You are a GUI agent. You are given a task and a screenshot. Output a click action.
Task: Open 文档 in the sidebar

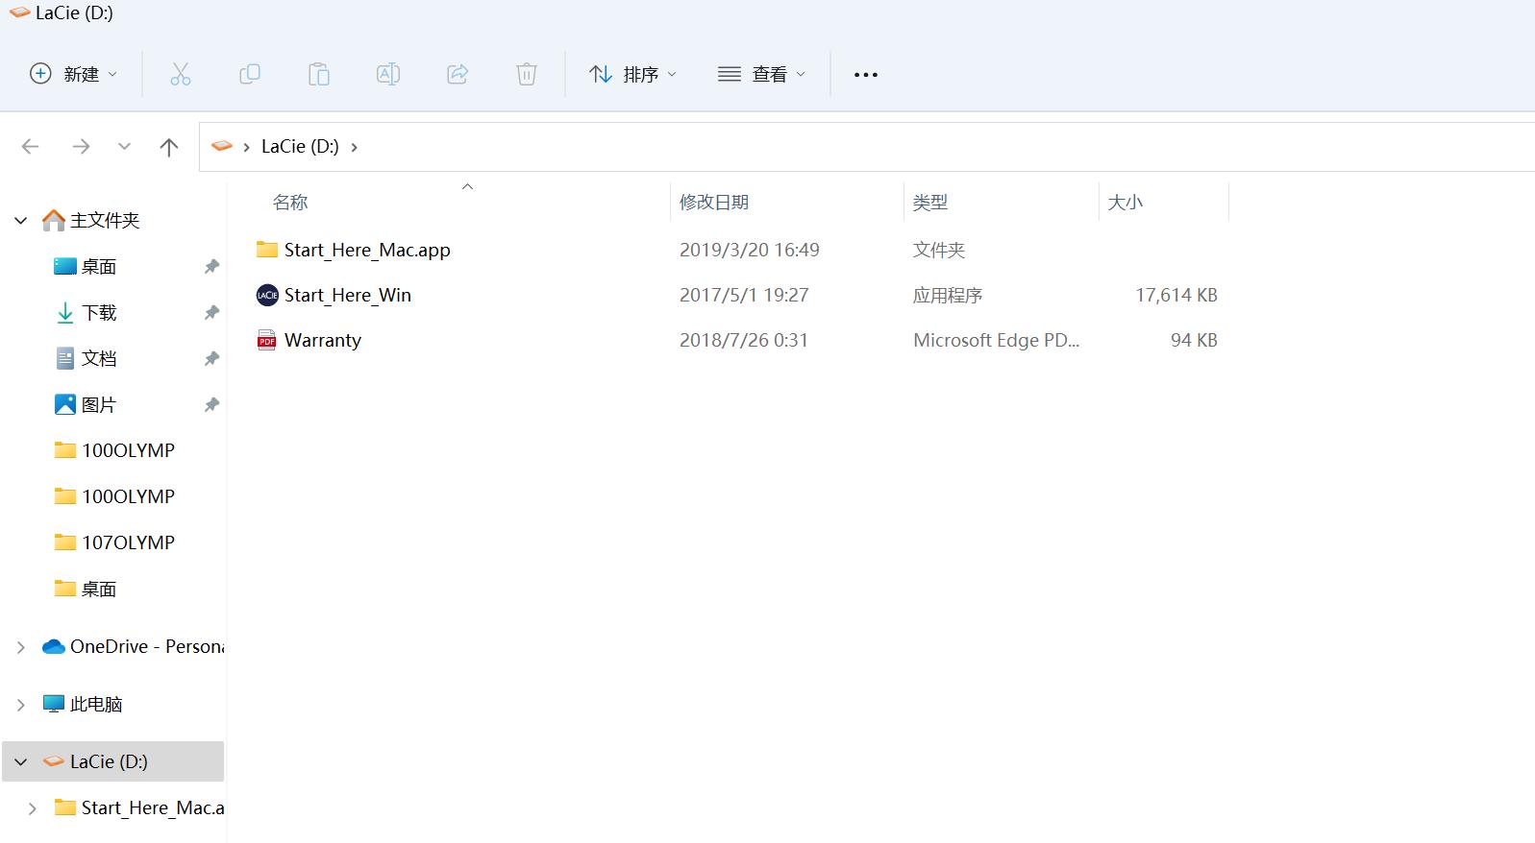99,359
